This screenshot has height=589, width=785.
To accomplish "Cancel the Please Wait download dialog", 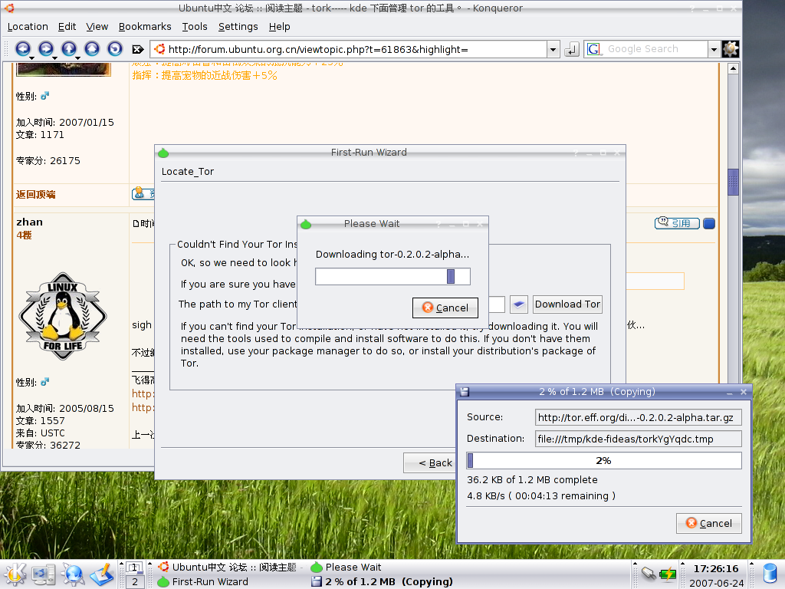I will pos(445,308).
